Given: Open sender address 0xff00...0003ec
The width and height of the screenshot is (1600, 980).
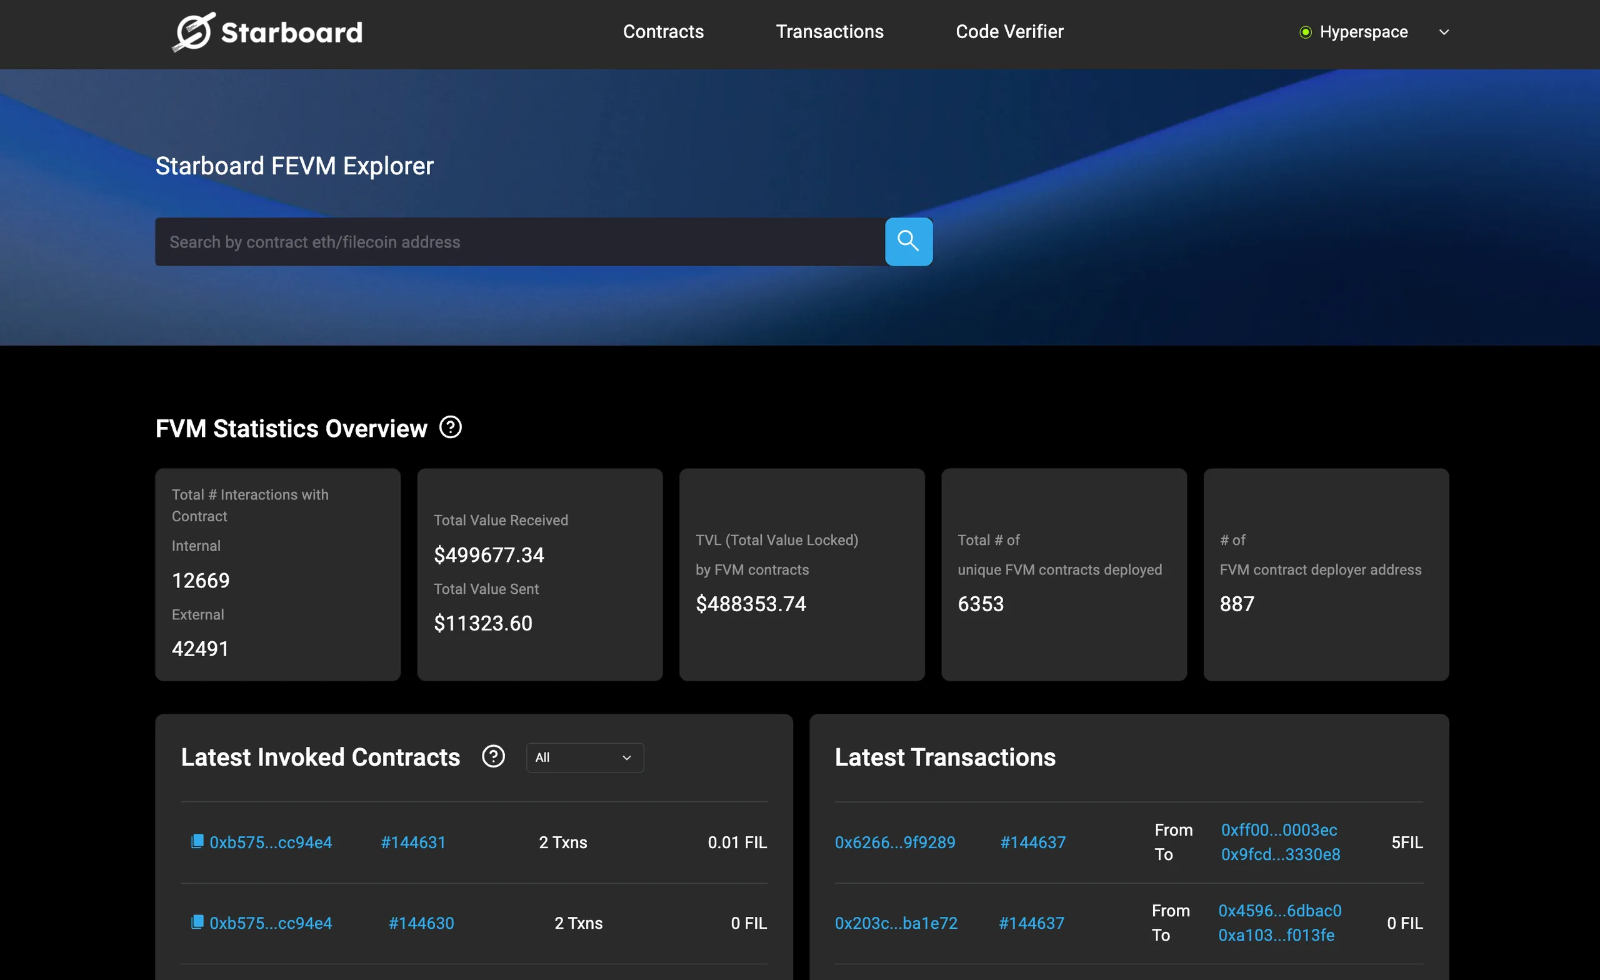Looking at the screenshot, I should (1279, 830).
